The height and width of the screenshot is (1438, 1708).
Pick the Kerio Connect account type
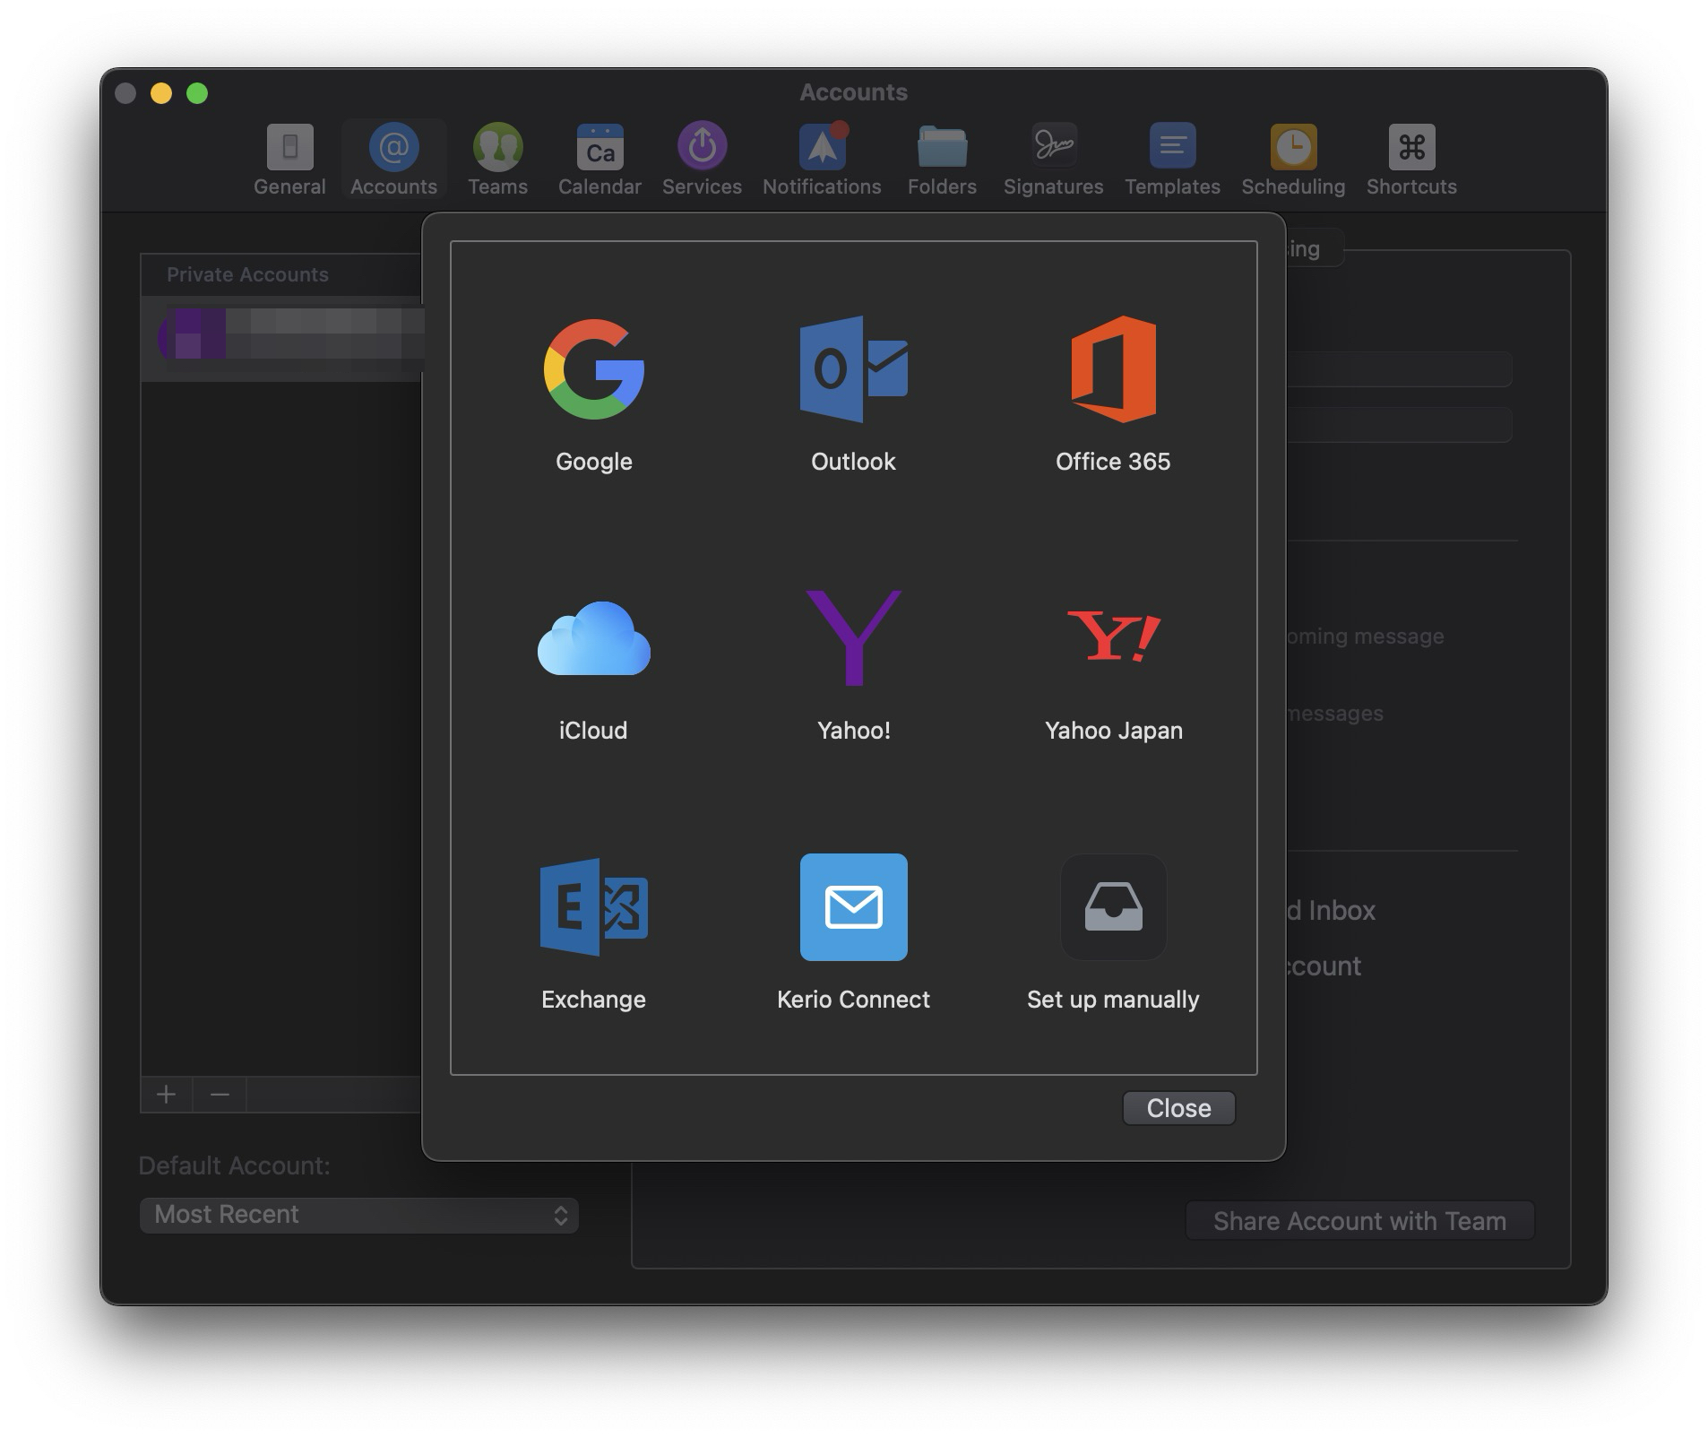click(853, 934)
